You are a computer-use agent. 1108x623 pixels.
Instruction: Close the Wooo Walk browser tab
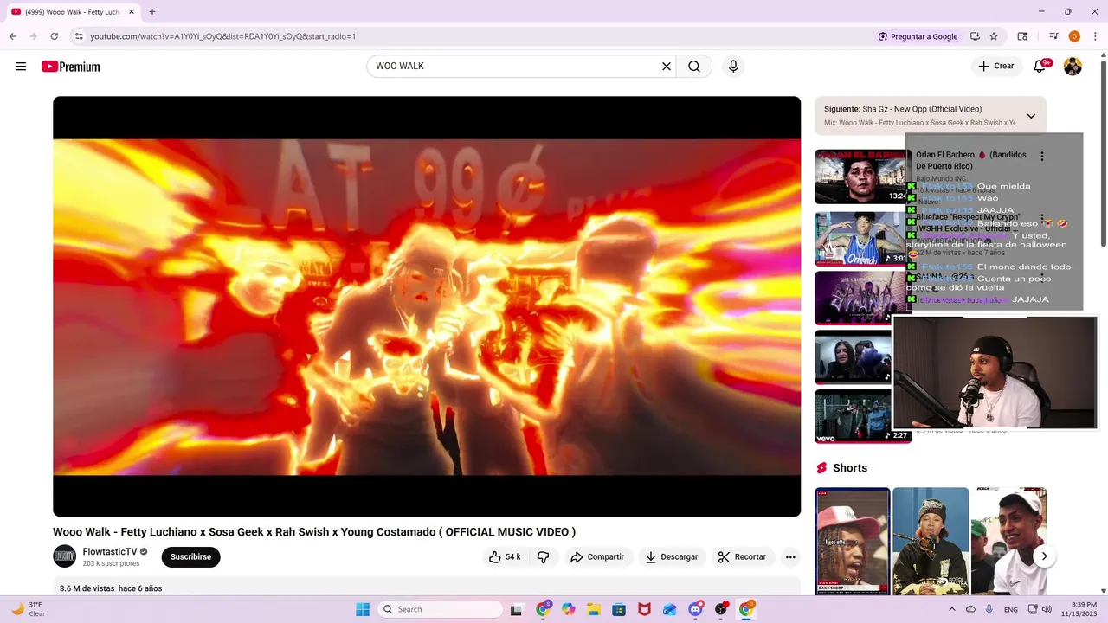pyautogui.click(x=132, y=12)
